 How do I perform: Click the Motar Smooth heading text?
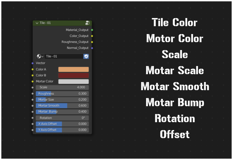[175, 86]
